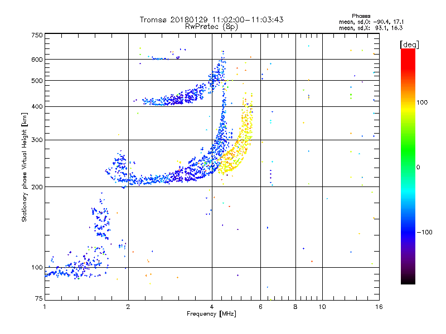Click the y-axis tick label '750'

coord(37,35)
